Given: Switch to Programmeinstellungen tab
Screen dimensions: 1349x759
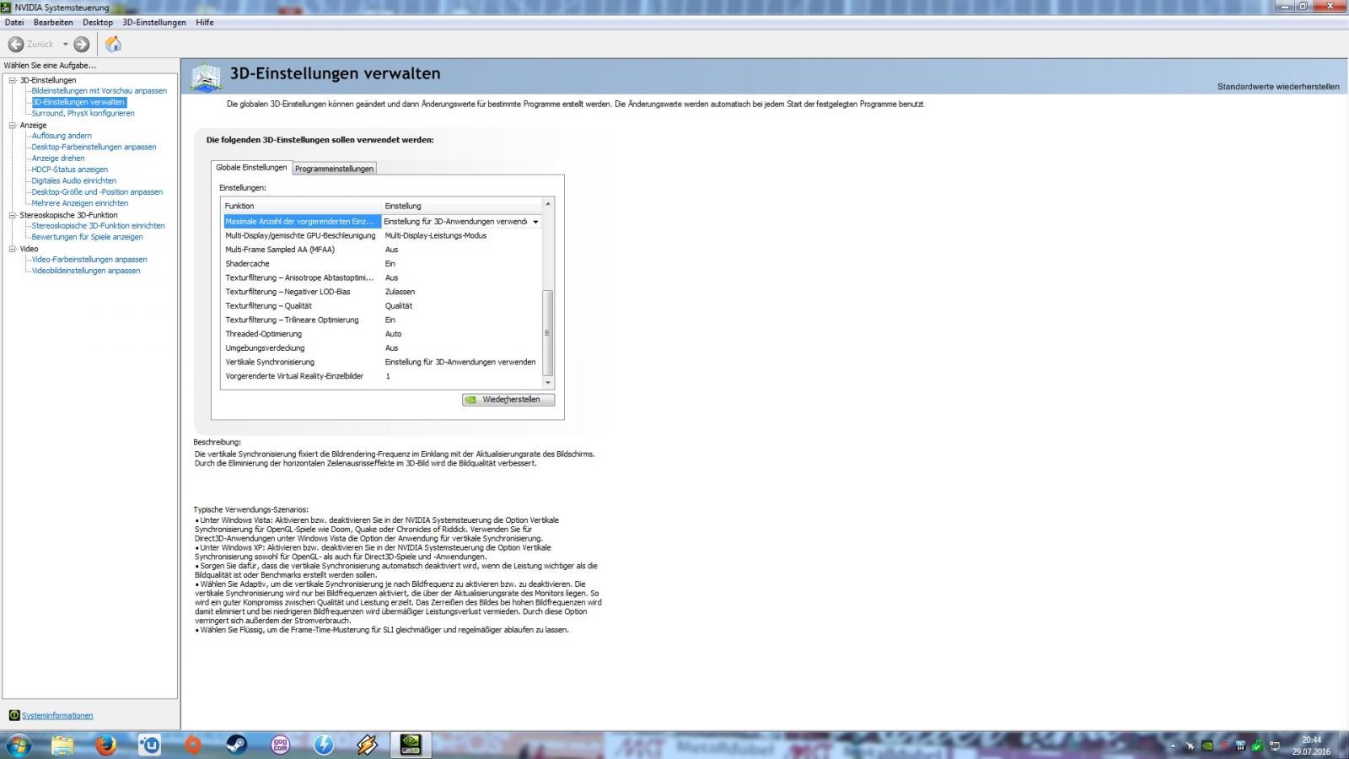Looking at the screenshot, I should click(x=334, y=169).
